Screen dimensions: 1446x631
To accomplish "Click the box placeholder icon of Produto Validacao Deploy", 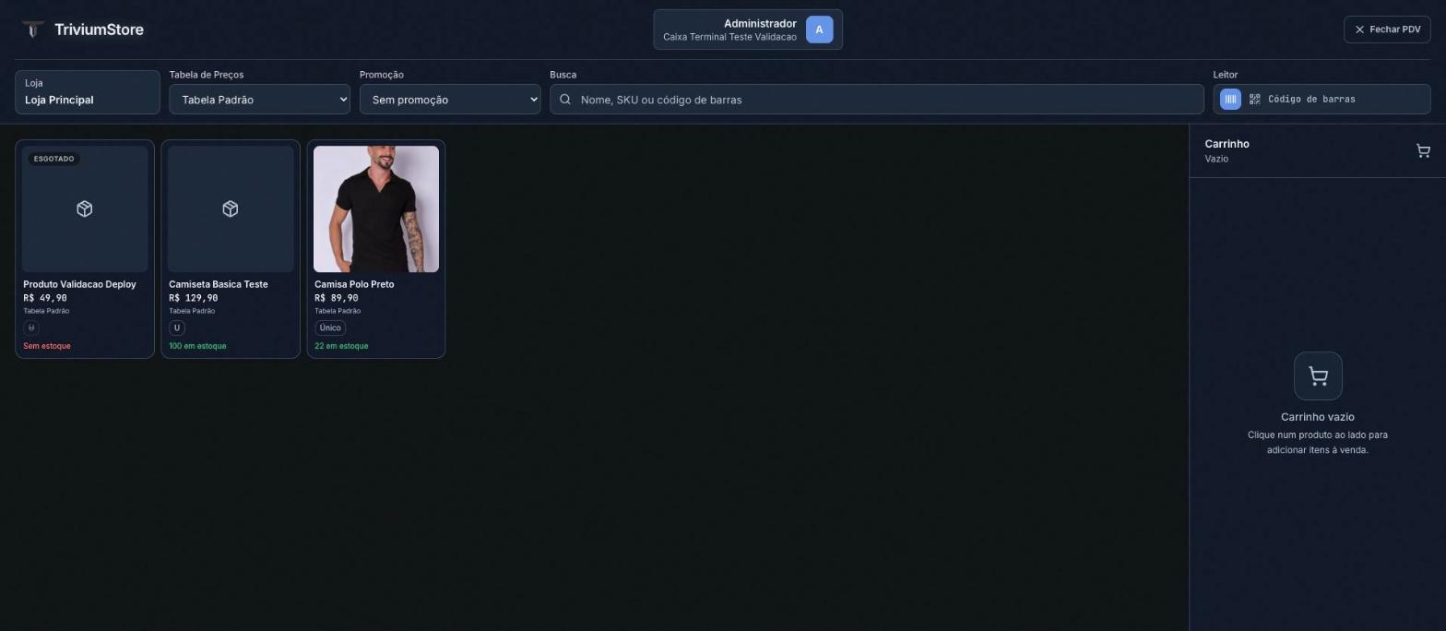I will pyautogui.click(x=85, y=209).
